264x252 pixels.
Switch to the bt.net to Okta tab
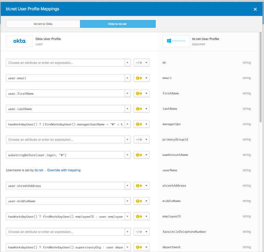click(43, 24)
